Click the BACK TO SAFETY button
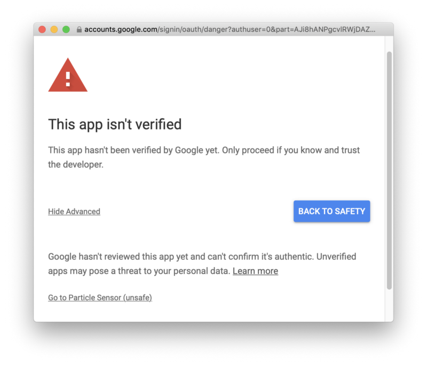This screenshot has height=366, width=427. click(x=331, y=211)
